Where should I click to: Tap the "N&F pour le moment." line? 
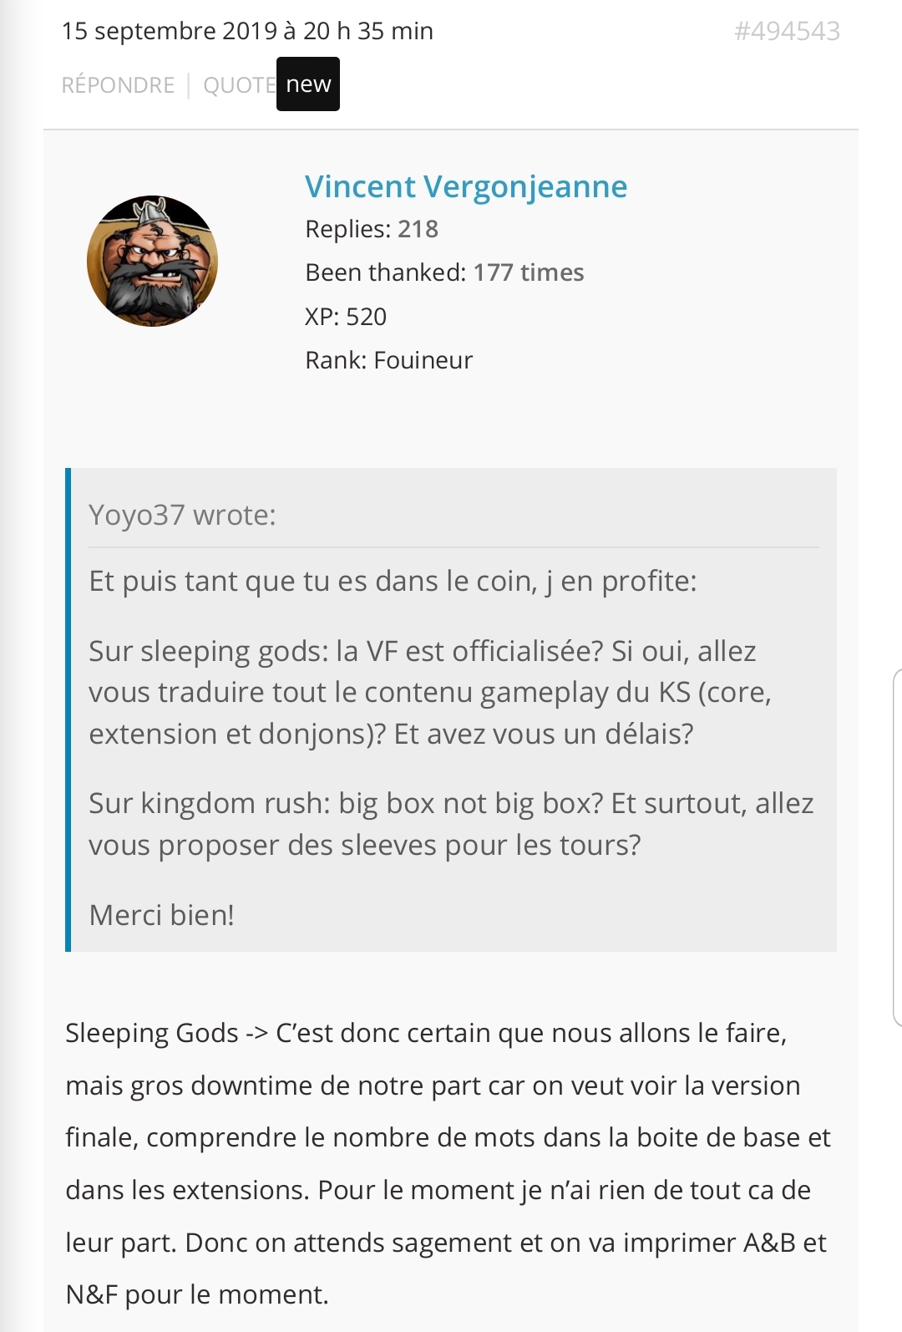tap(197, 1294)
